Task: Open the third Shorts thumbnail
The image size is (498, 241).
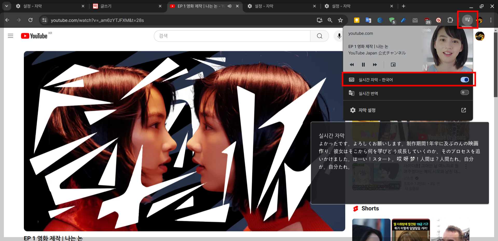Action: point(450,230)
